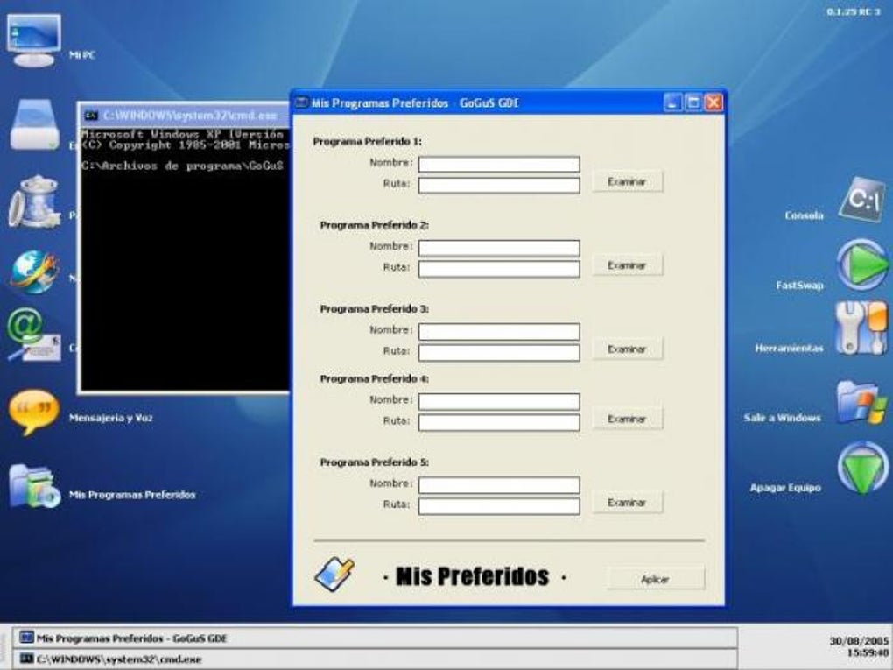Image resolution: width=893 pixels, height=670 pixels.
Task: Click the FastSwap green play icon
Action: 862,264
